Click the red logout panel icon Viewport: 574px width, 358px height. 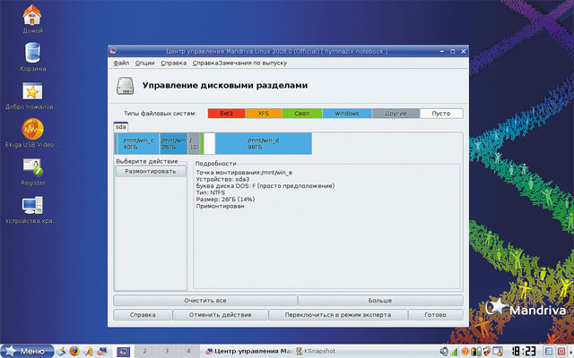561,352
